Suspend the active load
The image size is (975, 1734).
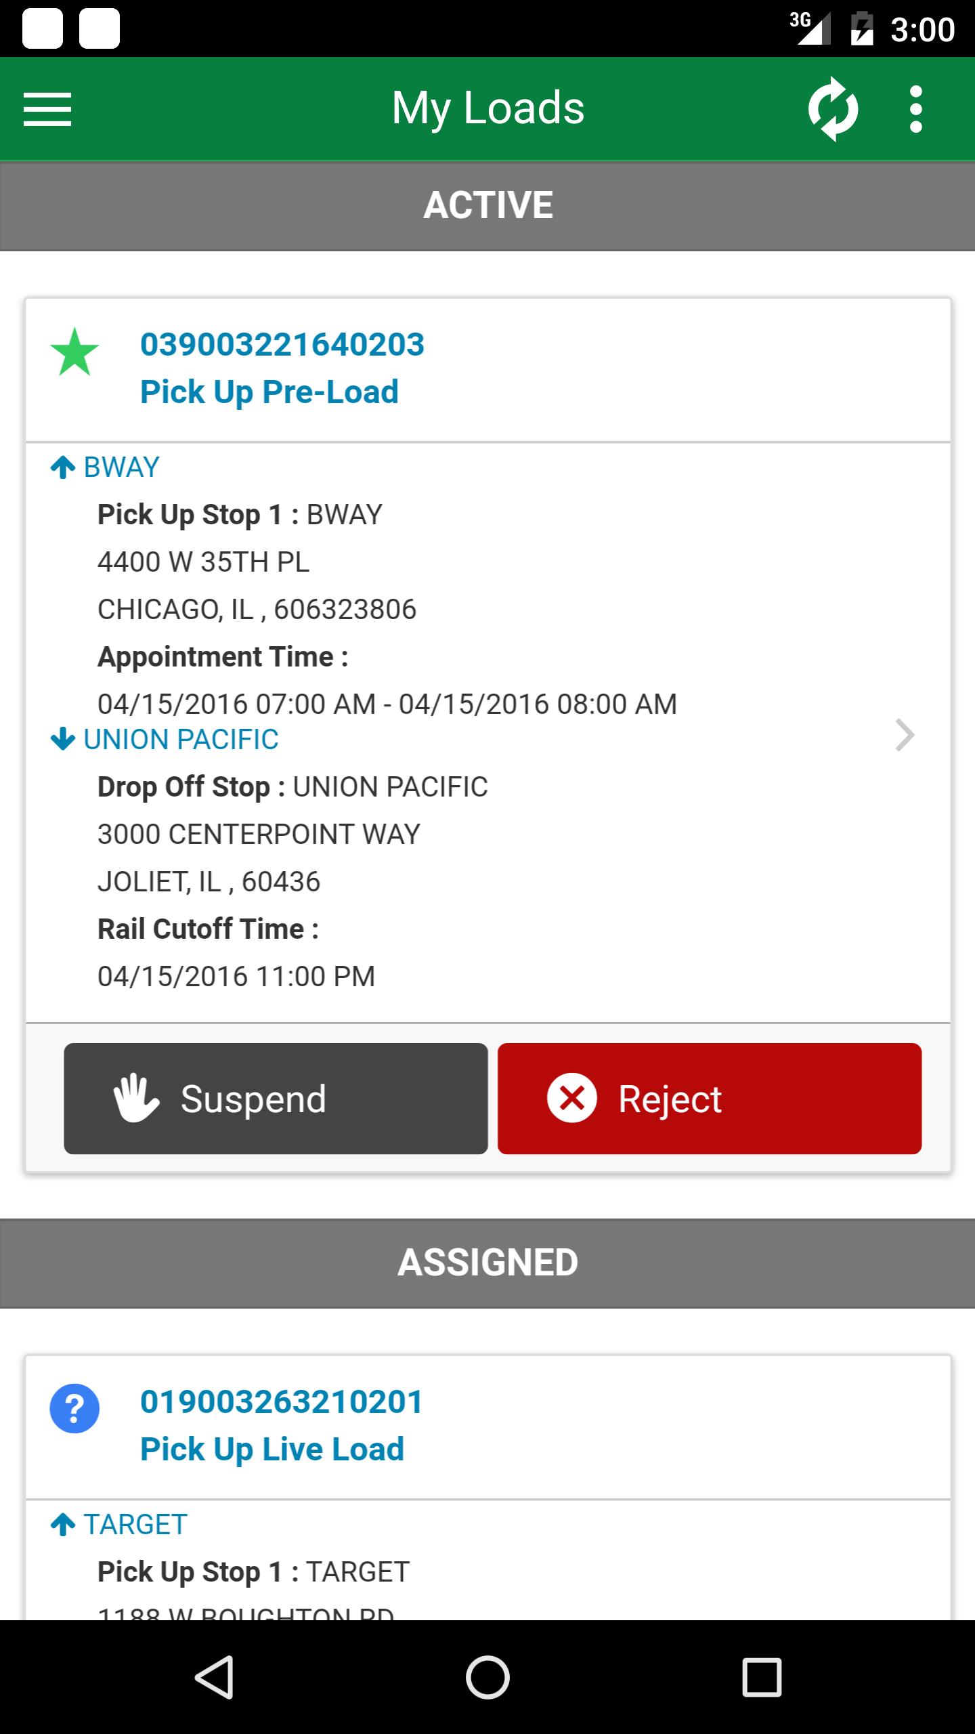(276, 1099)
